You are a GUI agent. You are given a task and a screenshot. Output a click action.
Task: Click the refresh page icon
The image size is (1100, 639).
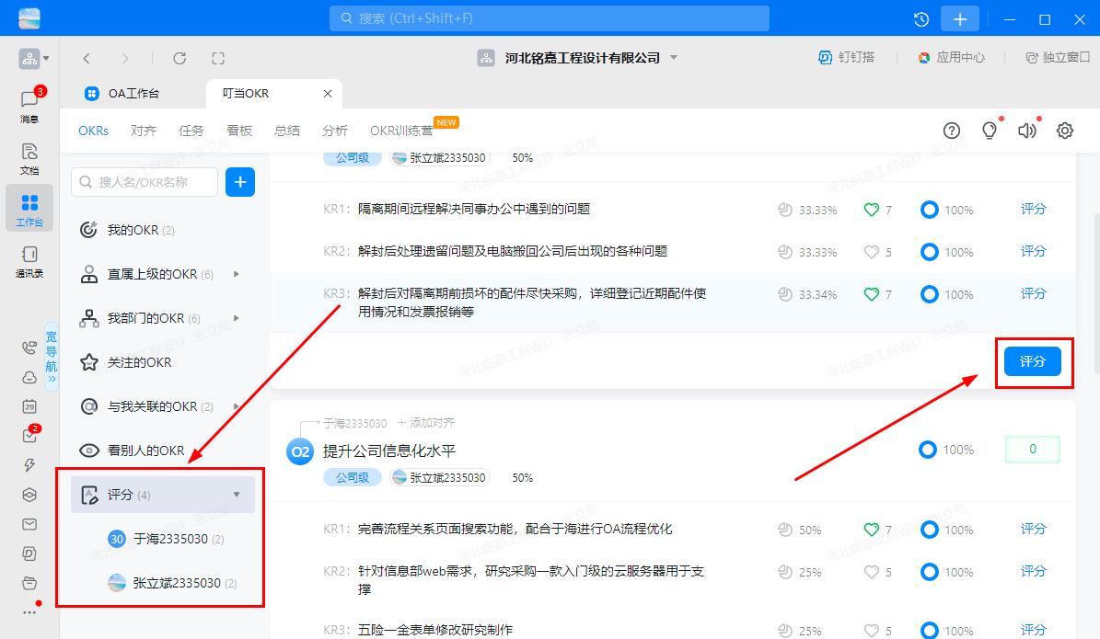coord(179,58)
